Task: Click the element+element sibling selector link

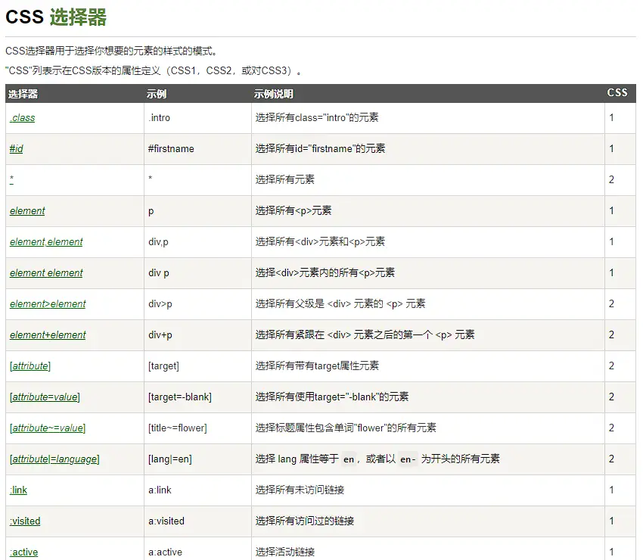Action: (x=48, y=335)
